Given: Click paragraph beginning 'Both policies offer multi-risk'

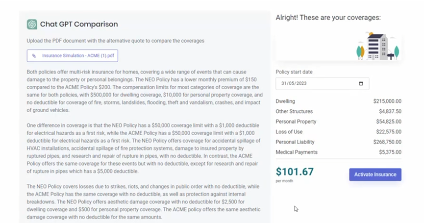Looking at the screenshot, I should (145, 91).
